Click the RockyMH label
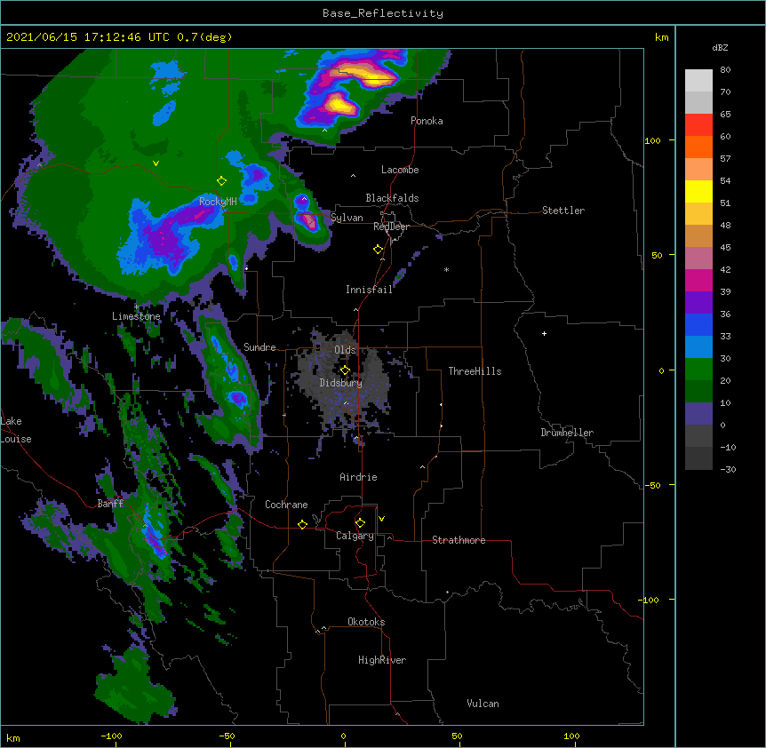The image size is (766, 748). (x=218, y=202)
